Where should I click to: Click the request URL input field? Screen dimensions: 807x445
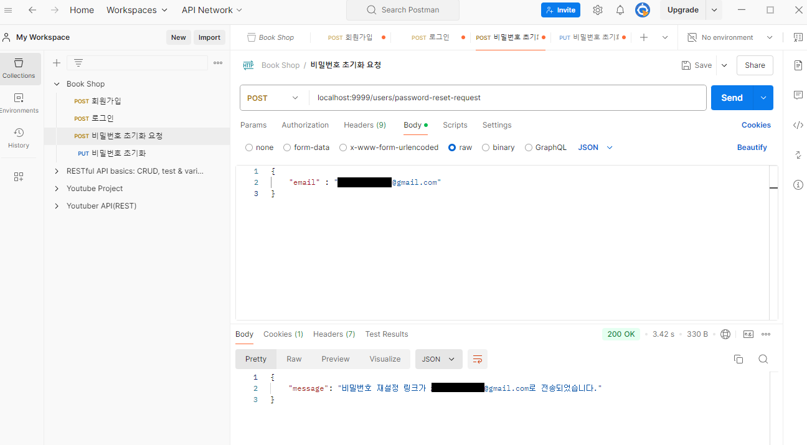click(x=507, y=98)
